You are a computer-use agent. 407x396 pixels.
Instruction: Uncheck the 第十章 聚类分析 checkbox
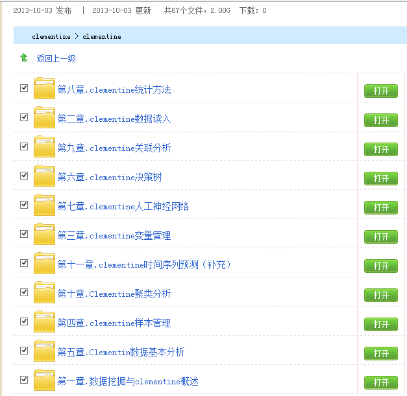(24, 292)
